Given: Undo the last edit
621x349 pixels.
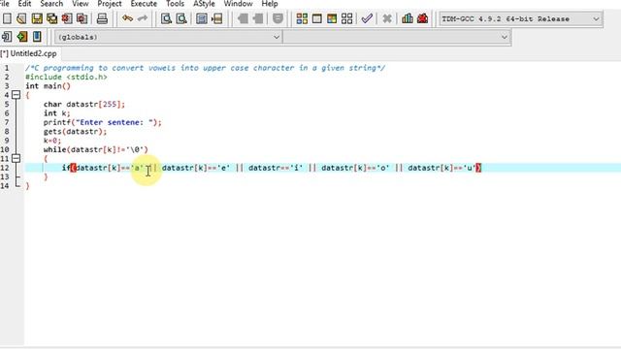Looking at the screenshot, I should click(127, 18).
